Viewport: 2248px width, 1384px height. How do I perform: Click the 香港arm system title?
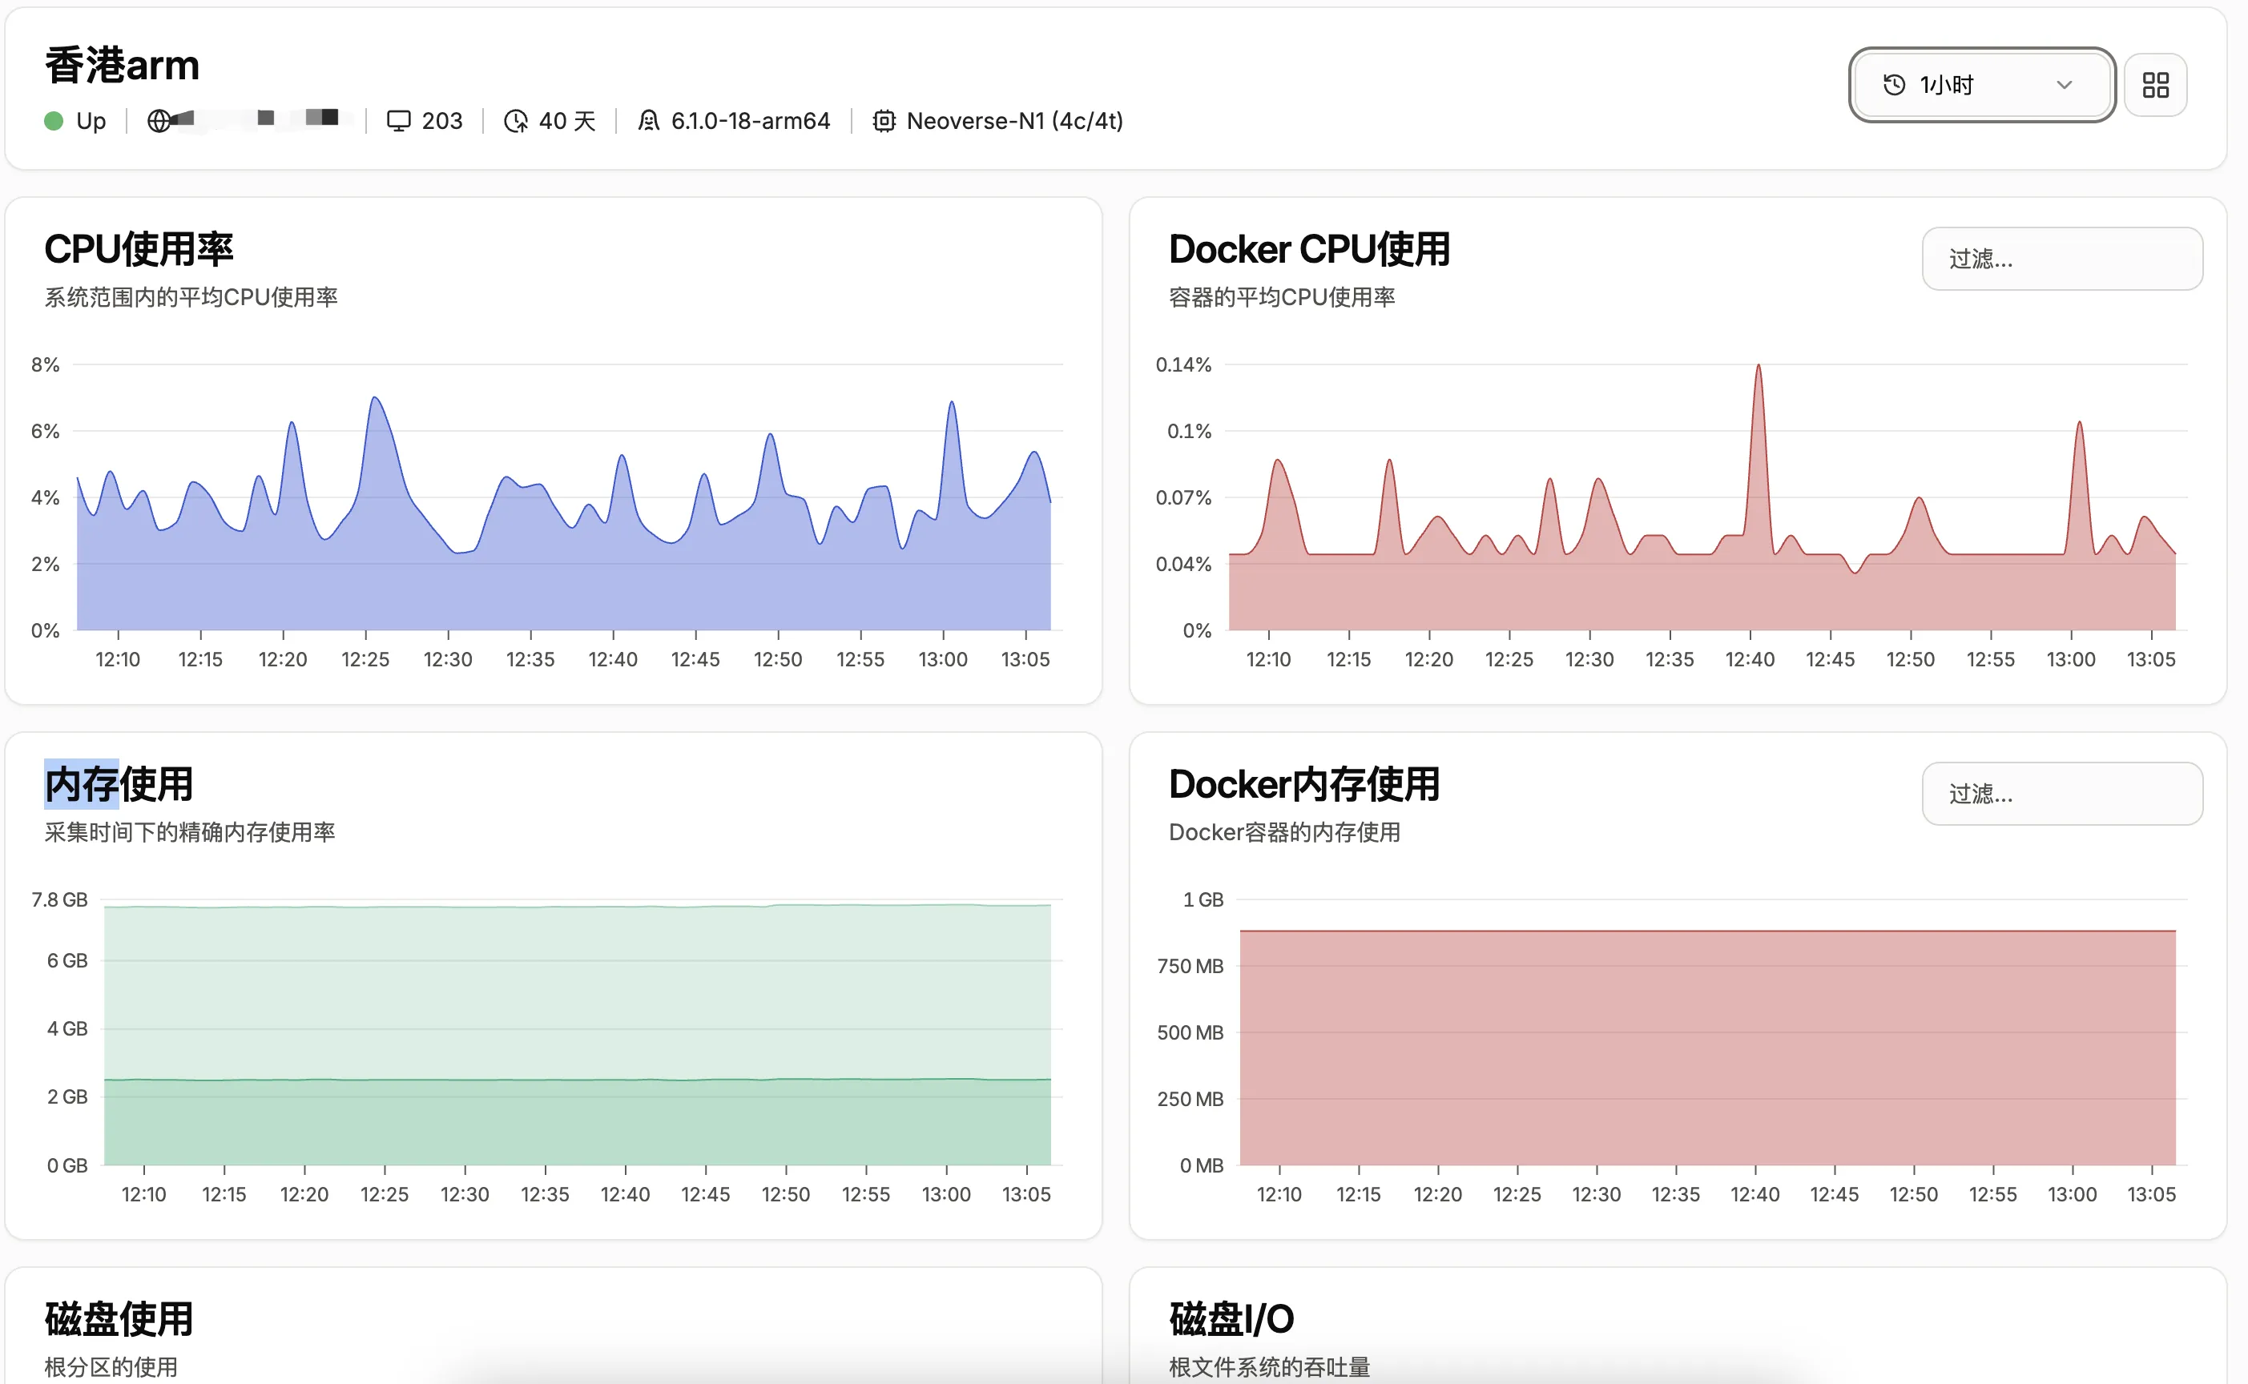coord(122,66)
